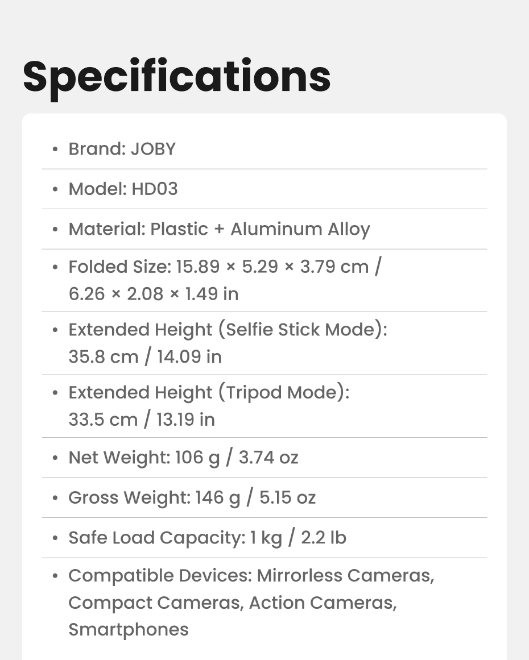Select the Brand: JOBY line
This screenshot has height=660, width=529.
point(264,149)
